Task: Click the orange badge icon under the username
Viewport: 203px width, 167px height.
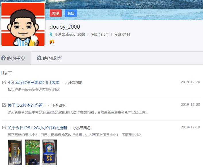Action: 52,42
